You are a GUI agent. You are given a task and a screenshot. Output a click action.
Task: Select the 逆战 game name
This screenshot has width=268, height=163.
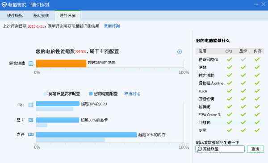pos(202,67)
